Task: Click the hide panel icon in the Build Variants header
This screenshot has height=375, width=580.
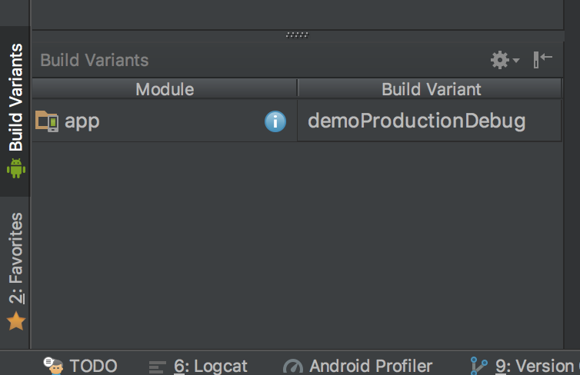Action: coord(543,59)
